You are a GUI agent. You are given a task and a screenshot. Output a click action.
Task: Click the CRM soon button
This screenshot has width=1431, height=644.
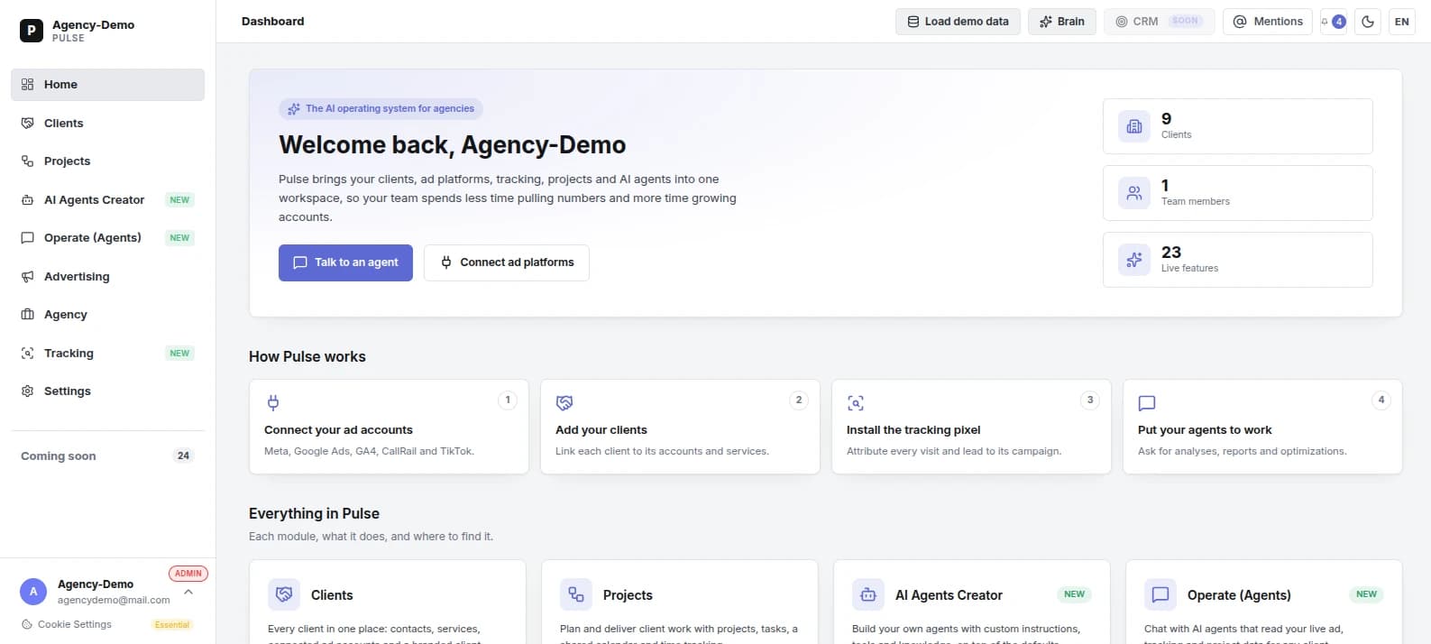point(1160,22)
